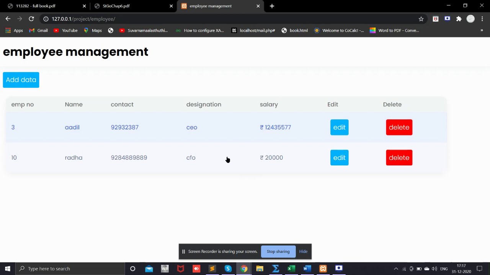Open the Gmail bookmark

38,30
